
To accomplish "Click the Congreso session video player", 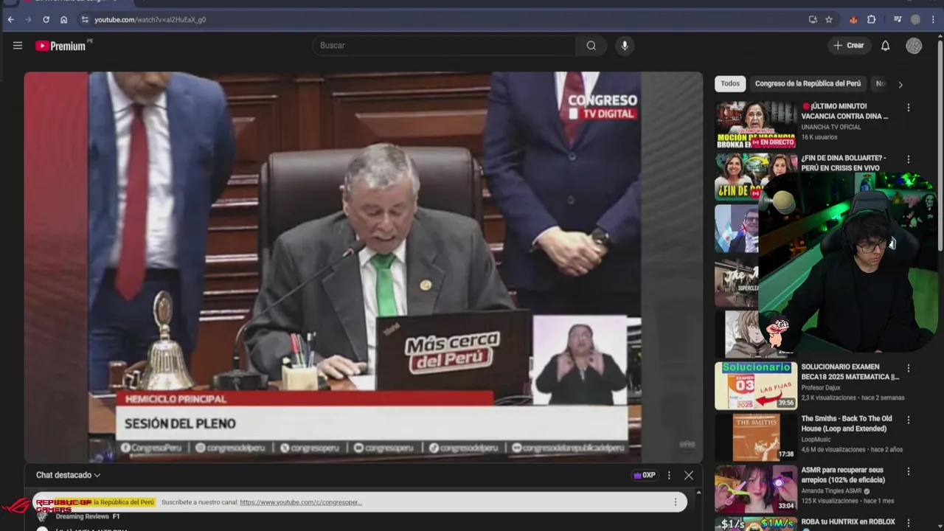I will pos(364,267).
